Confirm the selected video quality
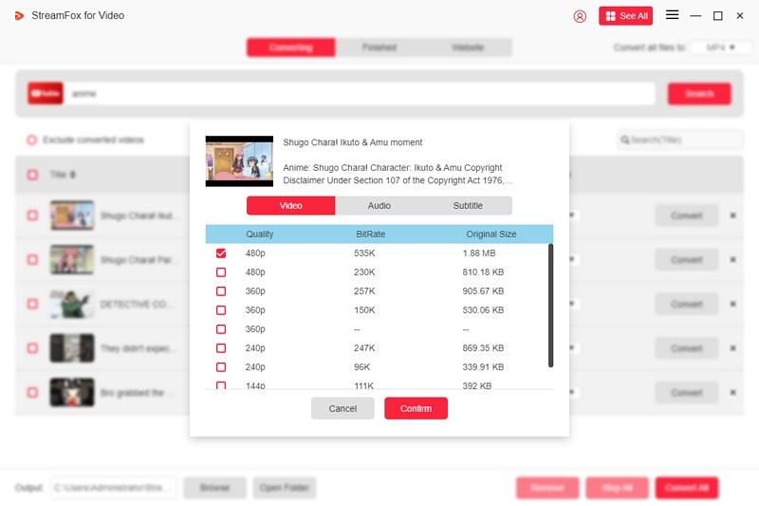 pyautogui.click(x=416, y=408)
